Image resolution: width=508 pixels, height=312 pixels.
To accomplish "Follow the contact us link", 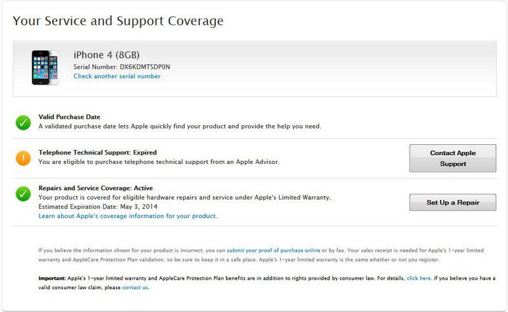I will [135, 287].
